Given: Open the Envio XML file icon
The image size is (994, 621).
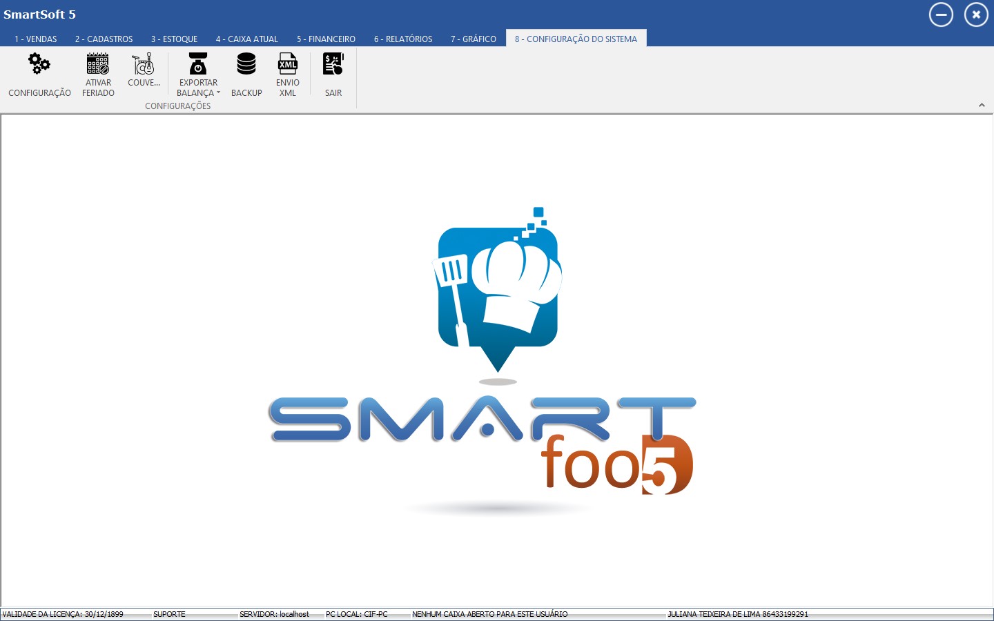Looking at the screenshot, I should (x=288, y=64).
